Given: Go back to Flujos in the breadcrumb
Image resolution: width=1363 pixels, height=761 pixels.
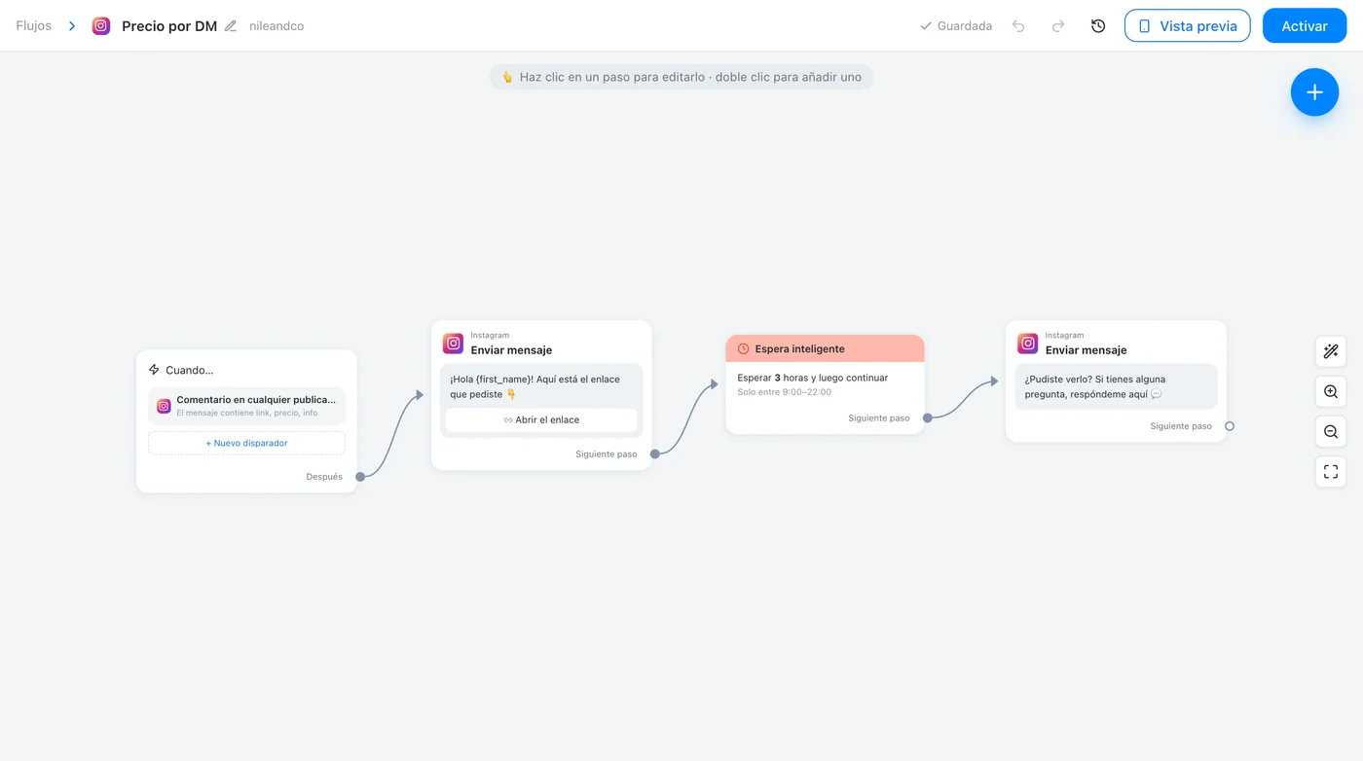Looking at the screenshot, I should [x=34, y=26].
